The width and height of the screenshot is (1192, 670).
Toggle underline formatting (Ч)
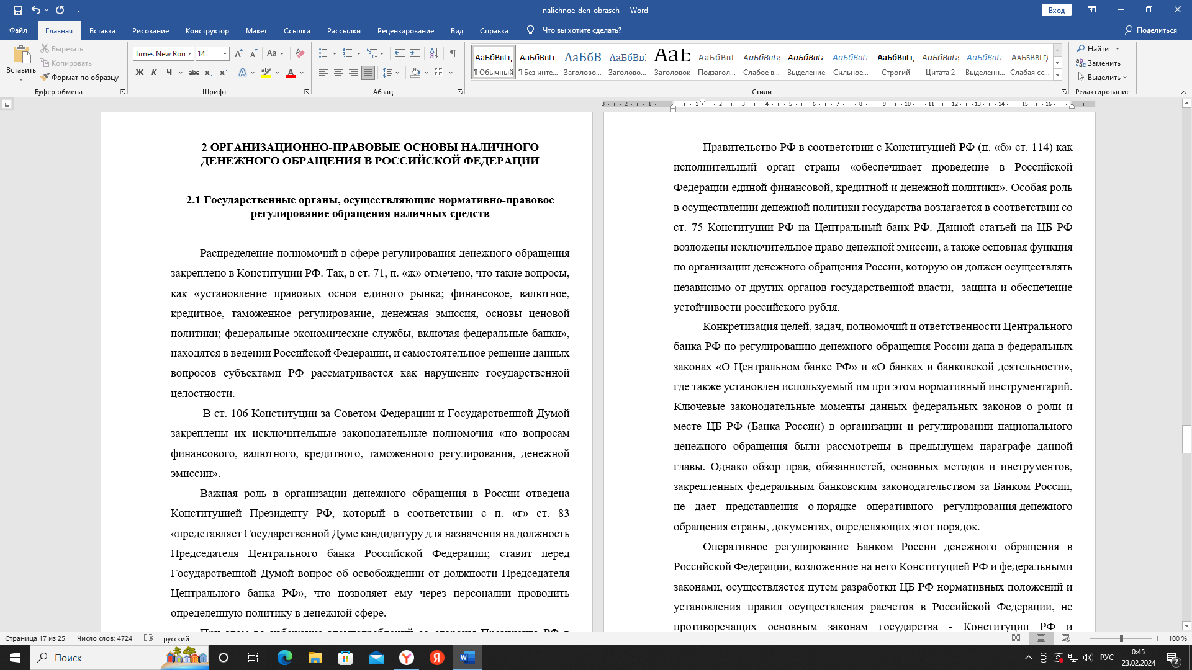[169, 73]
